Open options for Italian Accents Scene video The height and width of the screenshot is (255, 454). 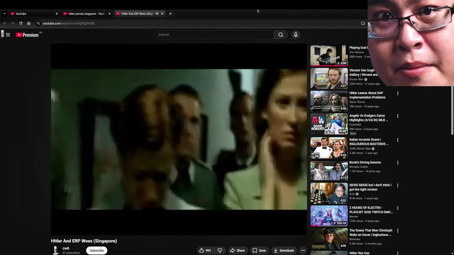(x=398, y=140)
